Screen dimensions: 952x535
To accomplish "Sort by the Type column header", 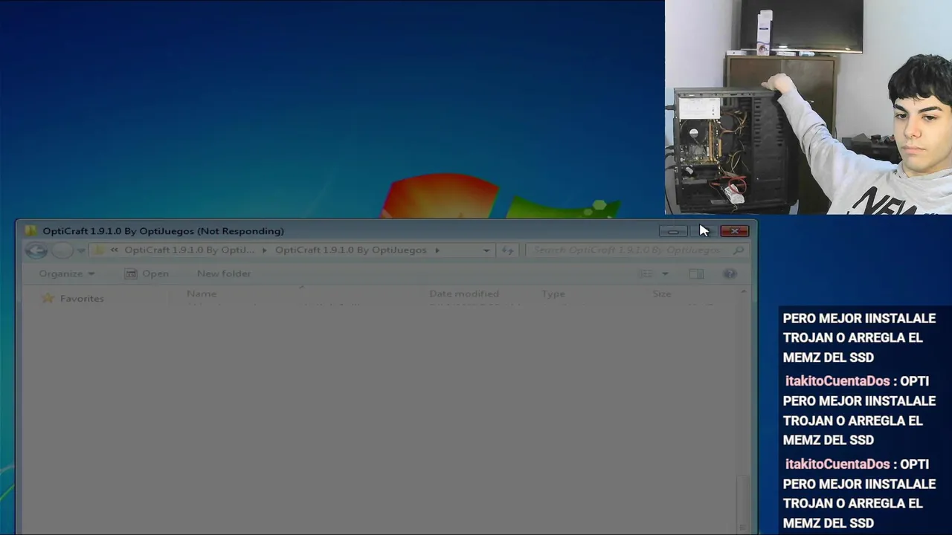I will [x=553, y=294].
